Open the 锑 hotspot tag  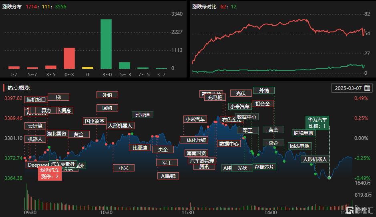58,97
